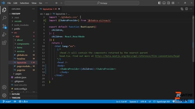Expand the components folder
The height and width of the screenshot is (109, 195).
click(23, 44)
